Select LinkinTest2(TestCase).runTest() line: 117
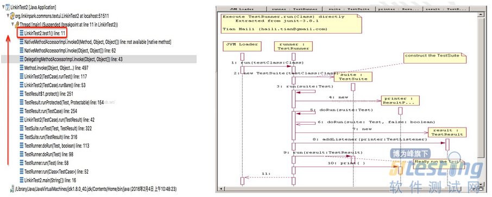 click(x=55, y=76)
